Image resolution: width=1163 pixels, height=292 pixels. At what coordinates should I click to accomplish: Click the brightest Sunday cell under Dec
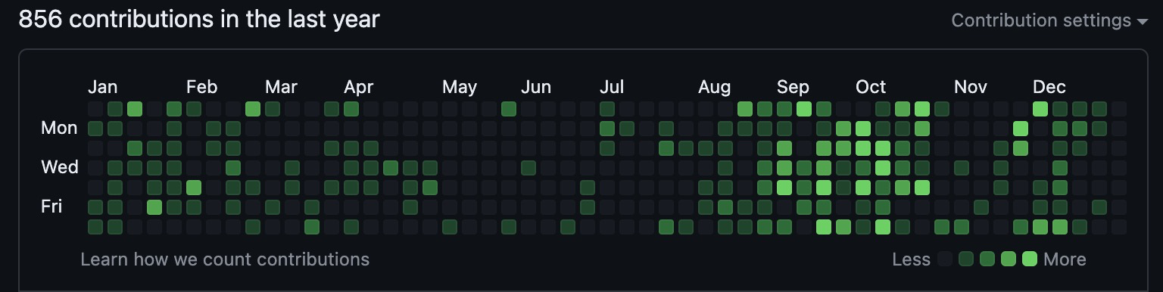click(1040, 108)
